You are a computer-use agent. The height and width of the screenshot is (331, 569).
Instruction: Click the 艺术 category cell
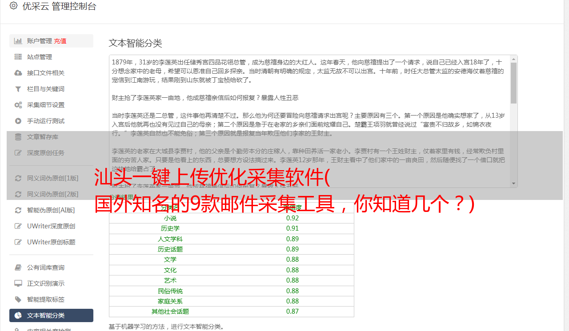coord(170,280)
